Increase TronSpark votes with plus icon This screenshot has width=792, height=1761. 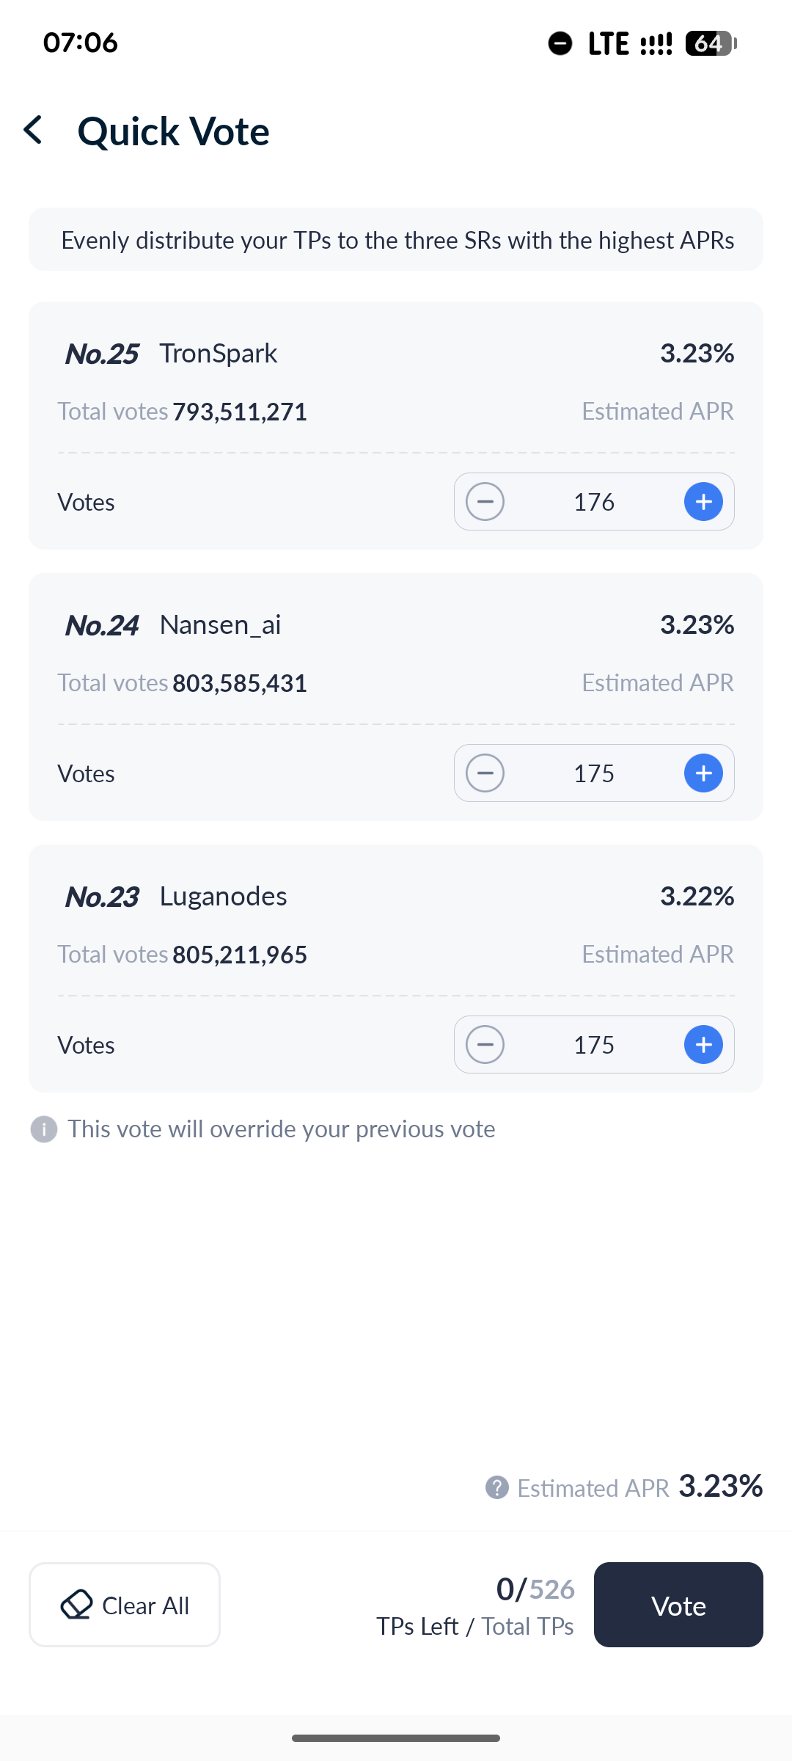[703, 502]
